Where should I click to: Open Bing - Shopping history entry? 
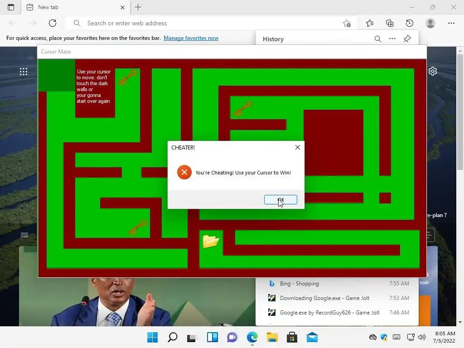point(337,284)
